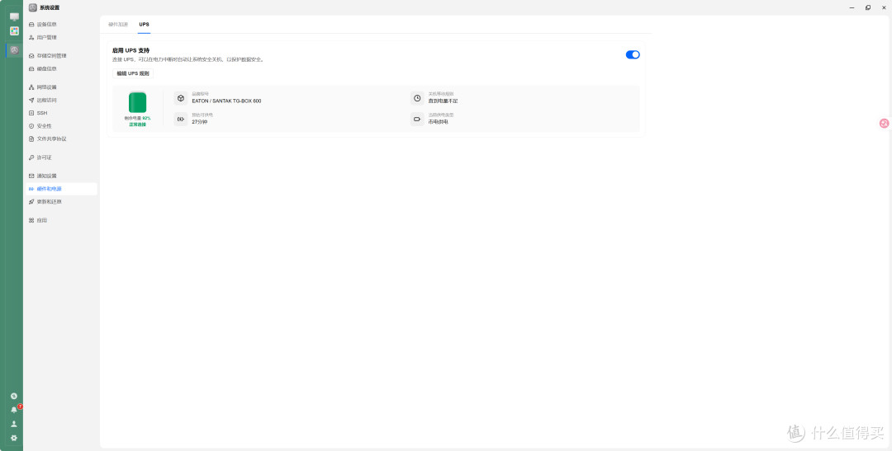Open the colorful app grid in the dock

click(x=14, y=31)
